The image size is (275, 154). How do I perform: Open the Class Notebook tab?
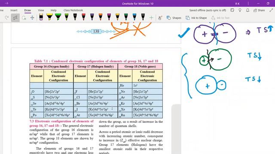[73, 10]
